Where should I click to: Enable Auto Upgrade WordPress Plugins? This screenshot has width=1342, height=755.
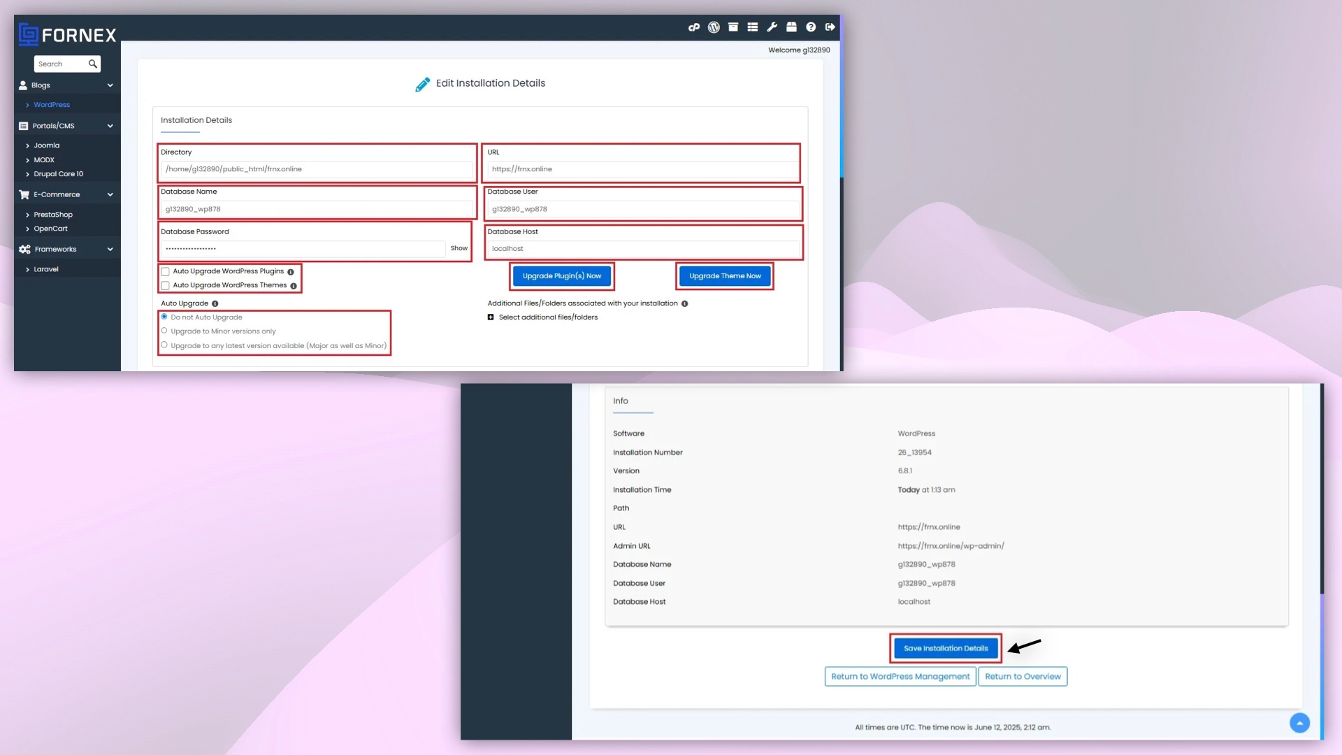pyautogui.click(x=165, y=271)
